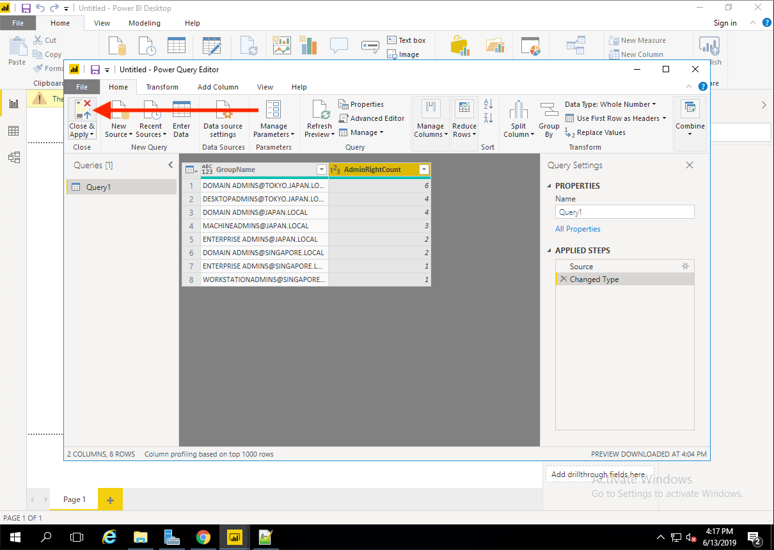Screen dimensions: 774x550
Task: Edit the query Name field
Action: [624, 212]
